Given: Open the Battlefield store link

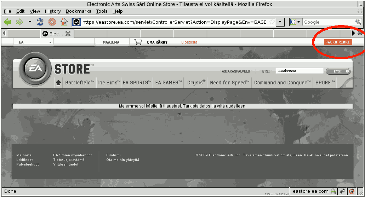Looking at the screenshot, I should coord(80,83).
